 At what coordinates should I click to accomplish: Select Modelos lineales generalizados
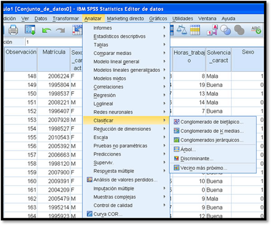tap(126, 70)
